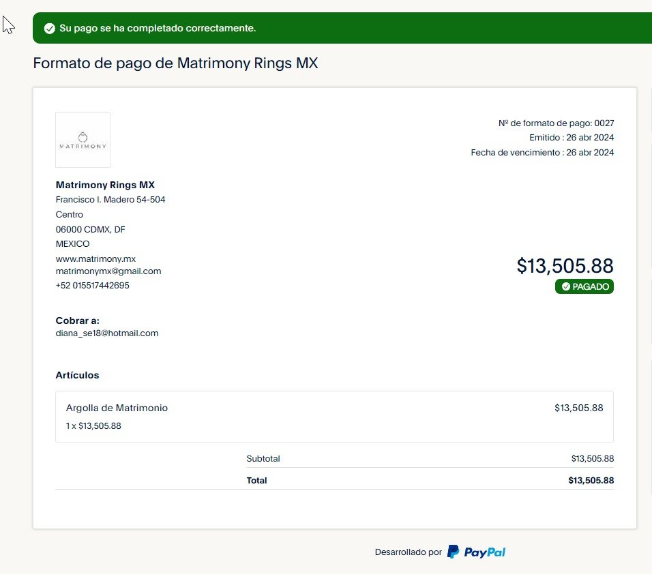Click the matrimonymx@gmail.com email address
The width and height of the screenshot is (652, 583).
(x=108, y=271)
